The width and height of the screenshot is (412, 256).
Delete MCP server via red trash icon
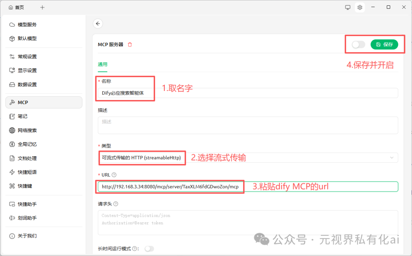(x=130, y=44)
